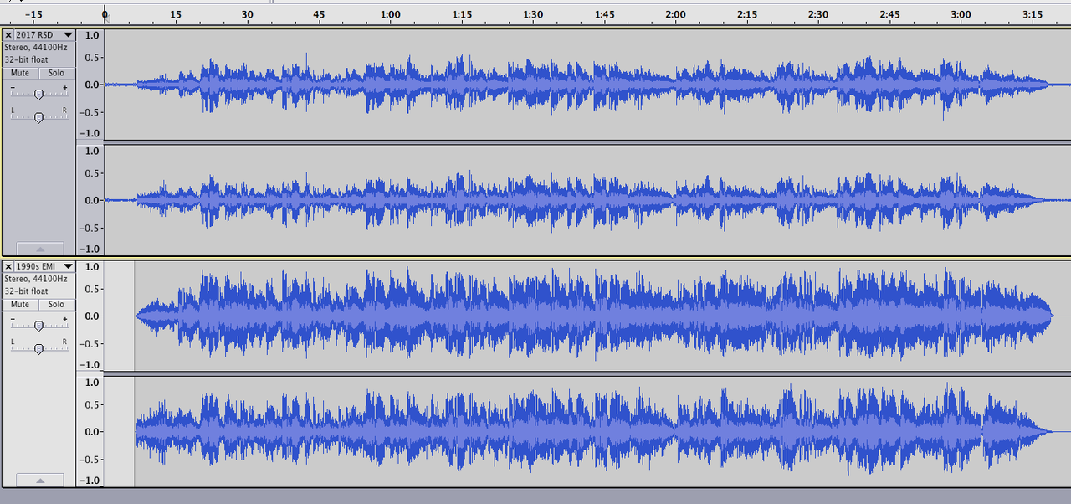1071x504 pixels.
Task: Click timeline ruler at the 2:45 mark
Action: click(x=889, y=14)
